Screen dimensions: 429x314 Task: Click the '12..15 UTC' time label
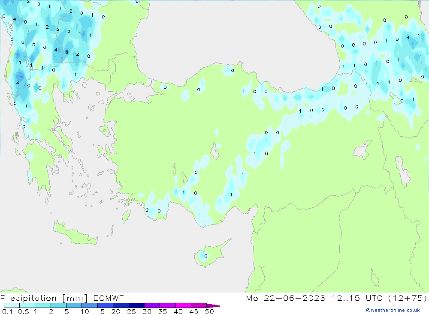357,298
